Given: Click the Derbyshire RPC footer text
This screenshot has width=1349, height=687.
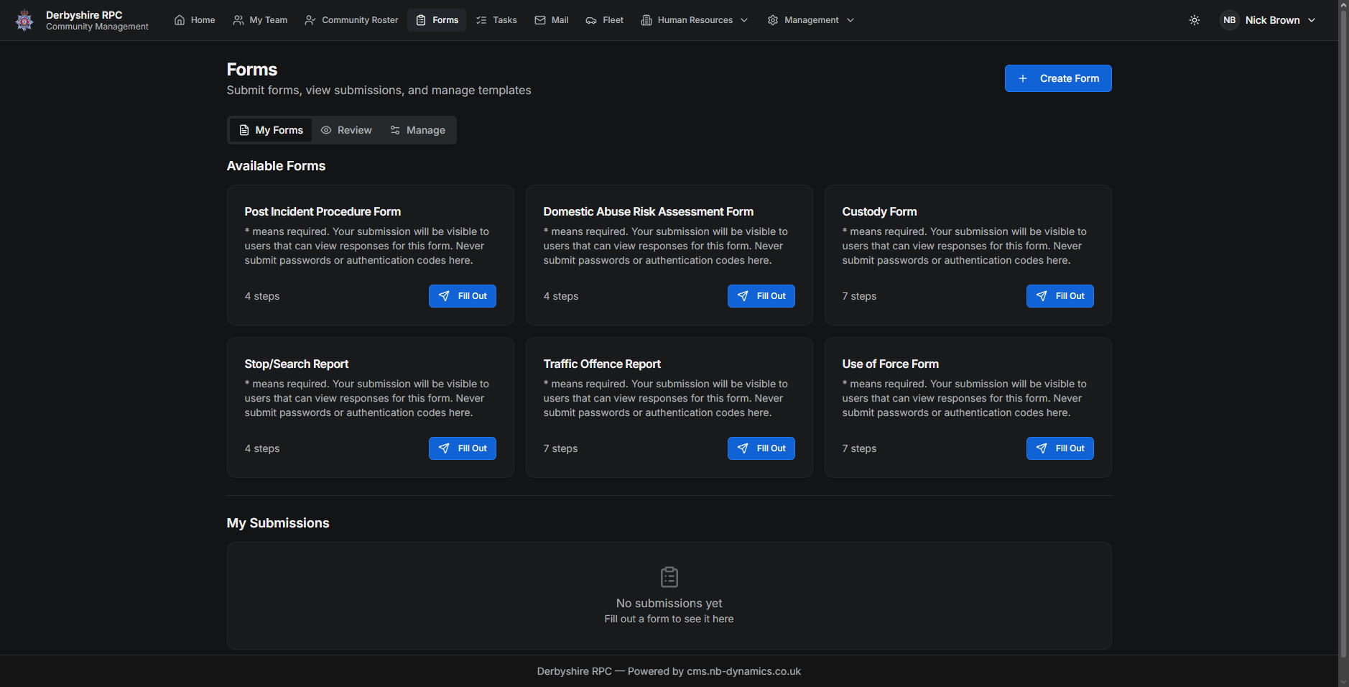Looking at the screenshot, I should pyautogui.click(x=669, y=671).
